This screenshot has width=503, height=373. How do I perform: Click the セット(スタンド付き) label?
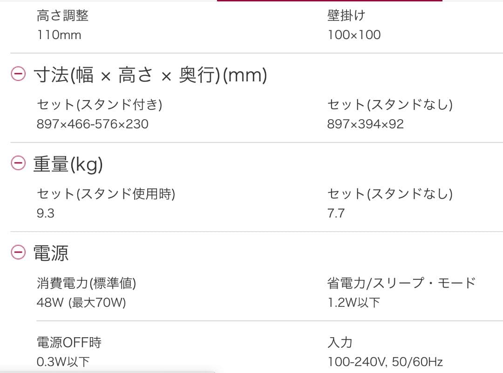[x=100, y=105]
